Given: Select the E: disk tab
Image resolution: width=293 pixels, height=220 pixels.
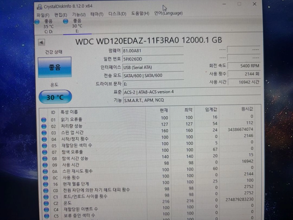Looking at the screenshot, I should pyautogui.click(x=77, y=26).
